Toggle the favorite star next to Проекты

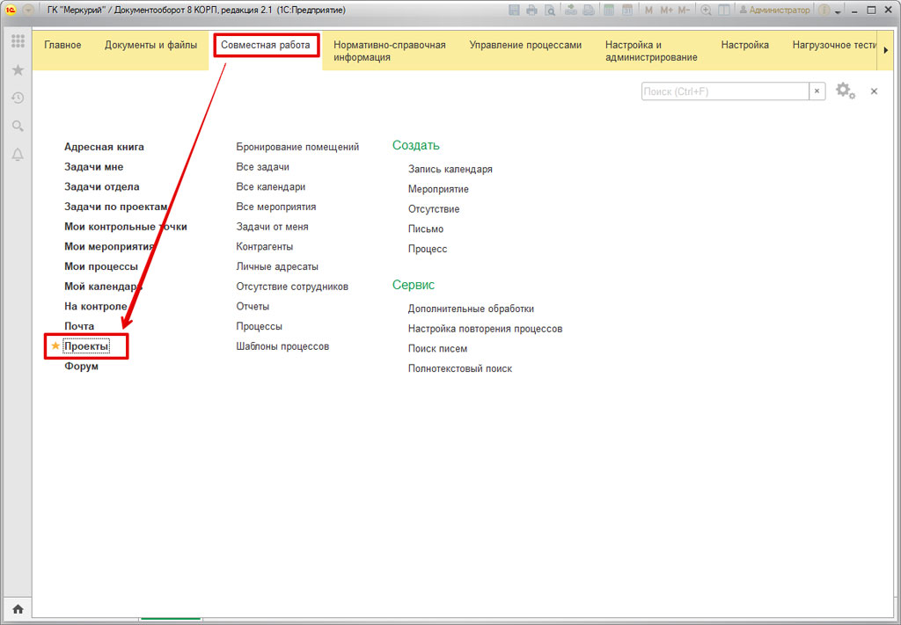click(x=55, y=346)
